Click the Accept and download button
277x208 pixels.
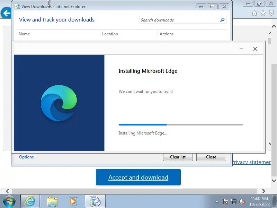pos(138,177)
